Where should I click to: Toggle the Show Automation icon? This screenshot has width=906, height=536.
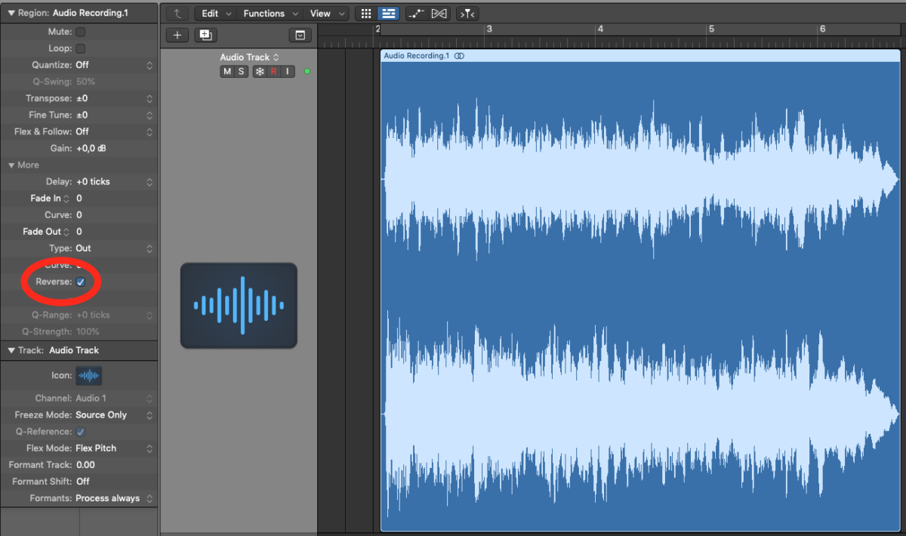pos(415,14)
